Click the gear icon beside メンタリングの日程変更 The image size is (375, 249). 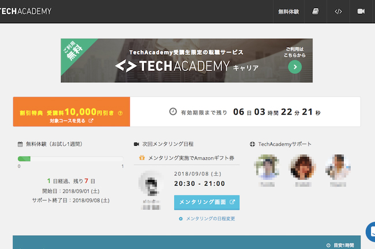pos(181,218)
